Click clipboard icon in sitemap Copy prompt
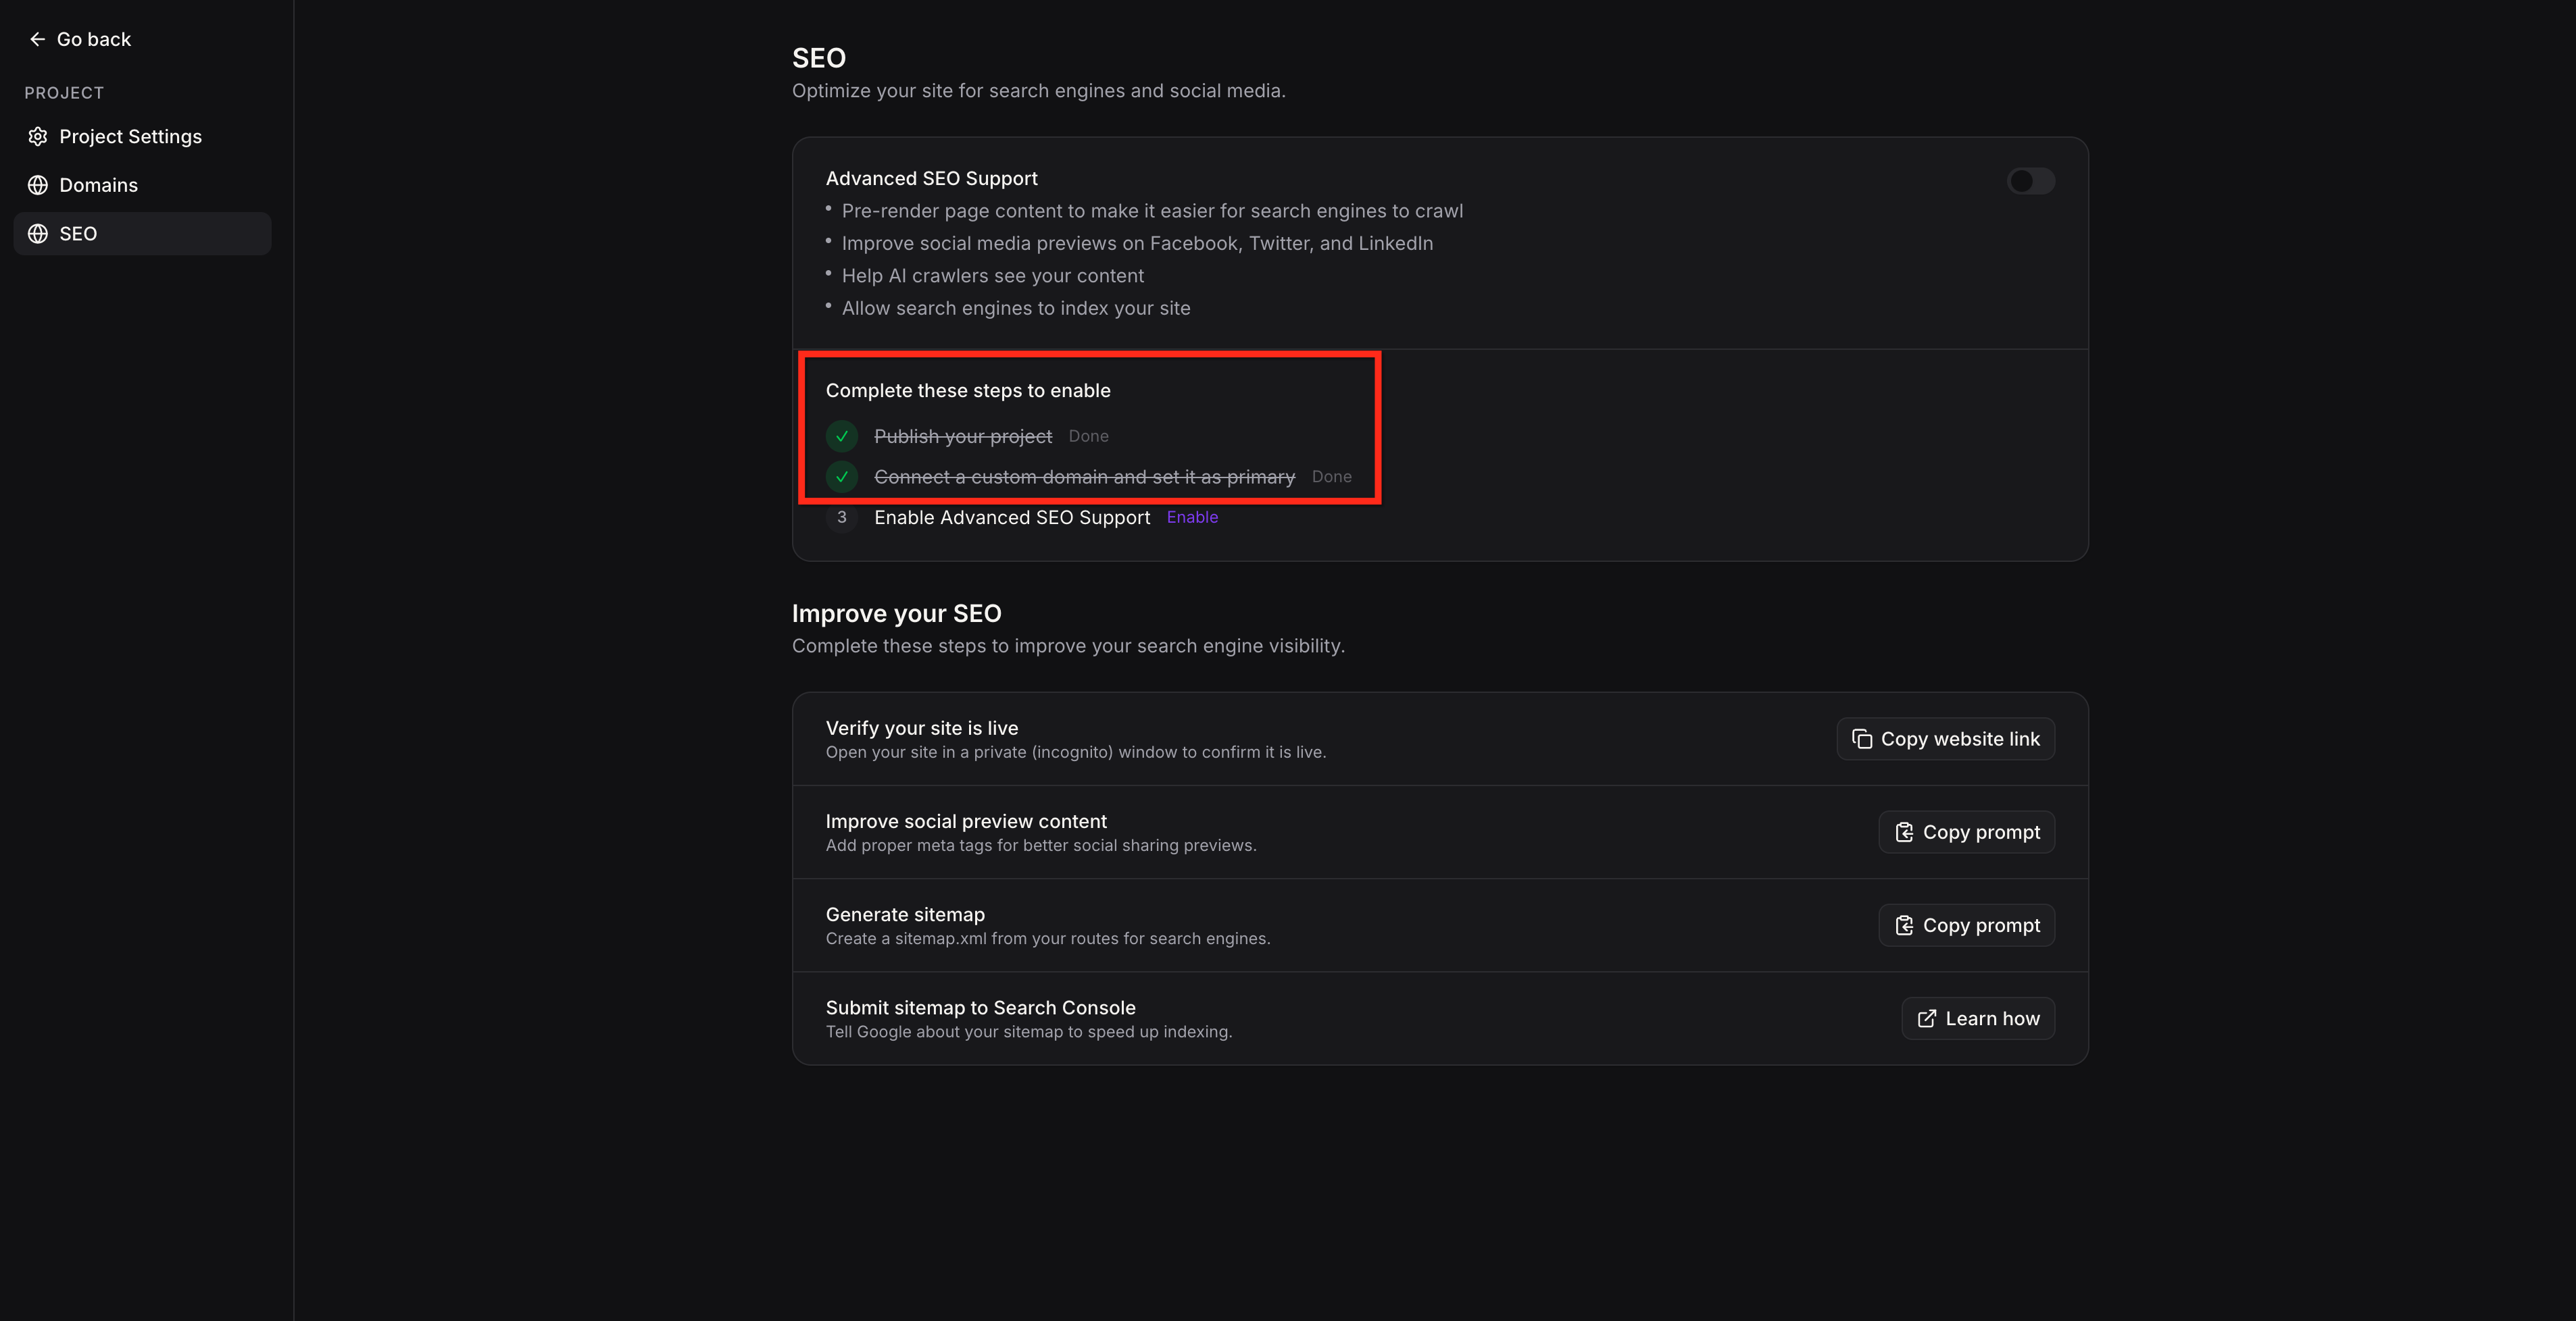The height and width of the screenshot is (1321, 2576). (x=1903, y=925)
